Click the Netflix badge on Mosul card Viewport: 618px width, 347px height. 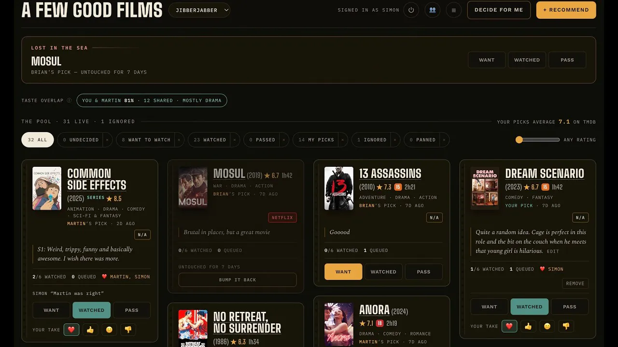pyautogui.click(x=282, y=217)
